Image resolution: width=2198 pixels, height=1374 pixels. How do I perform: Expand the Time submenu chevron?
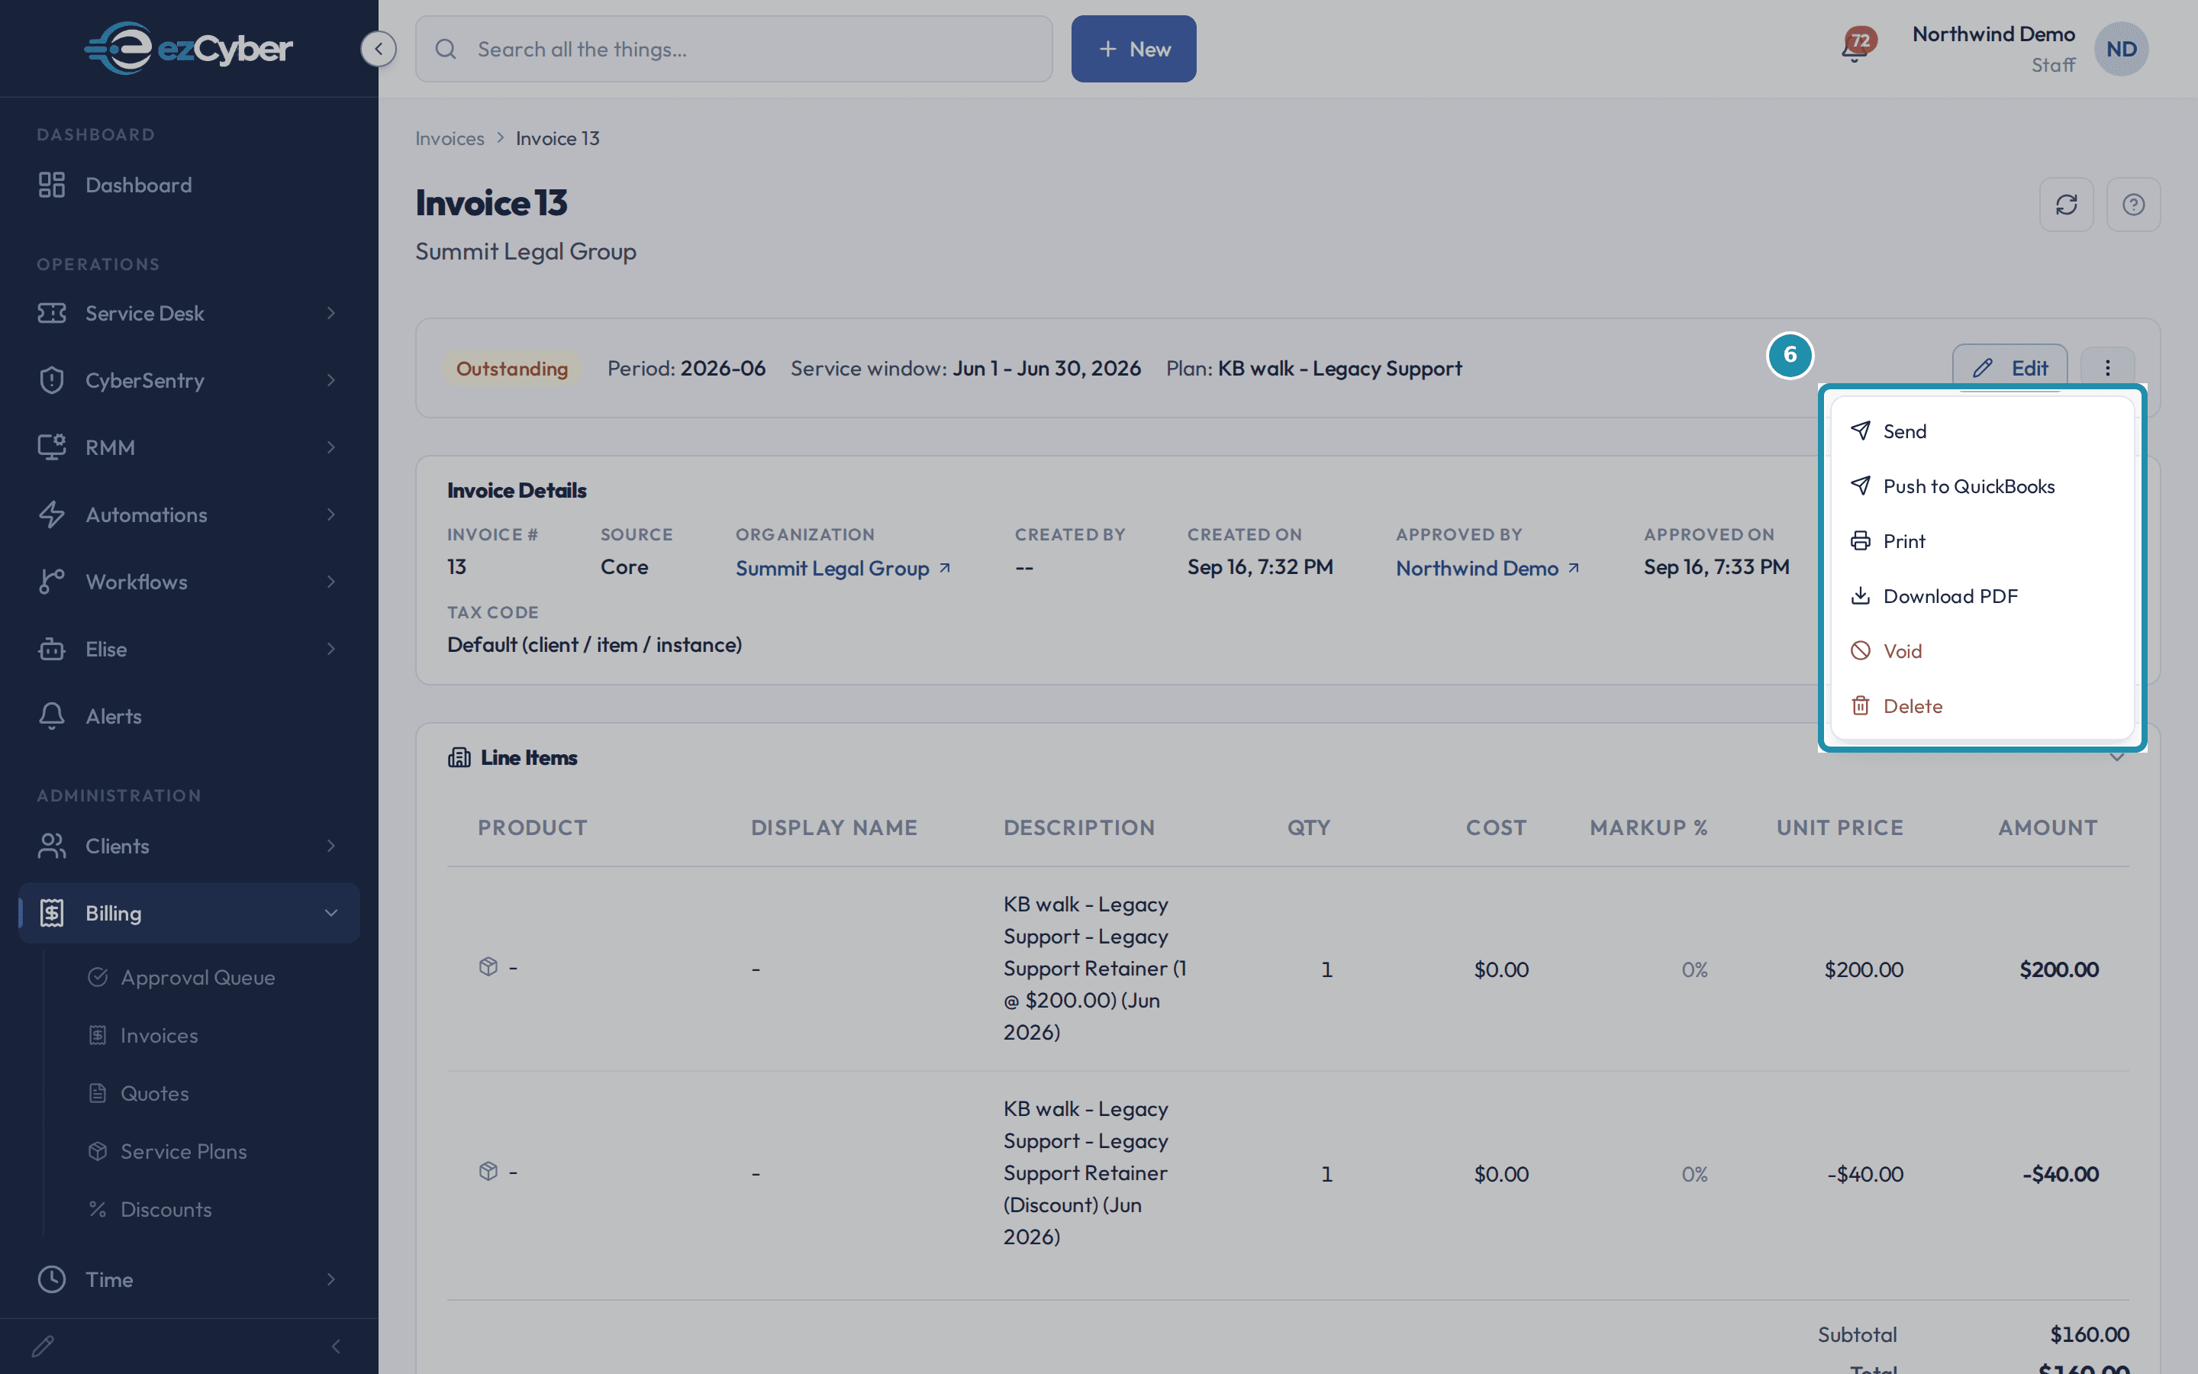331,1279
